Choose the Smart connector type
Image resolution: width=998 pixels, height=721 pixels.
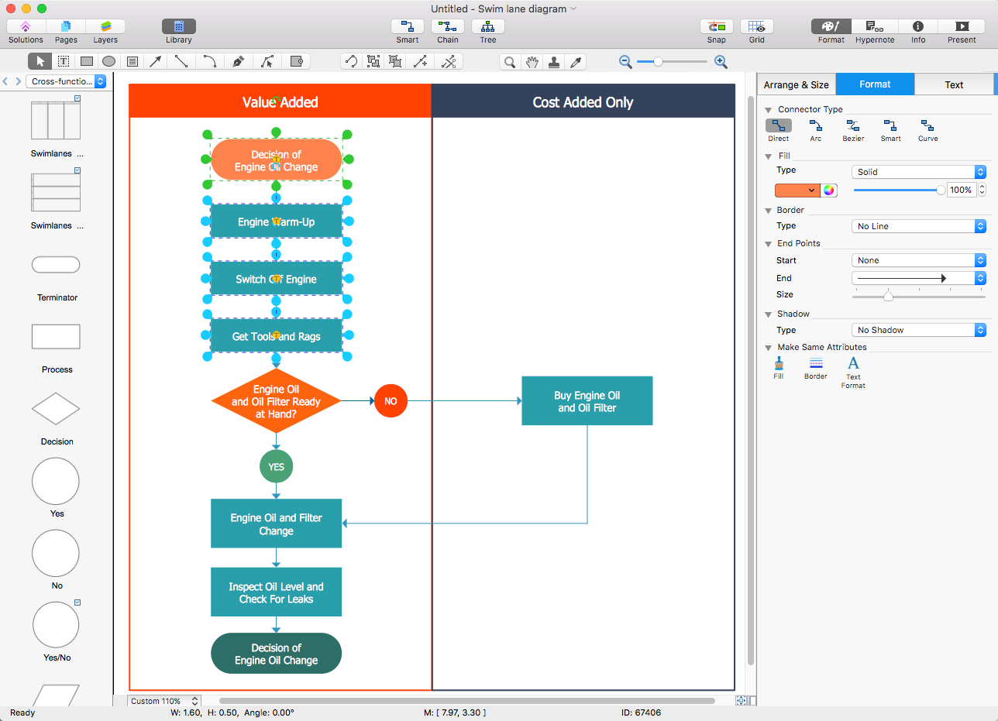[x=891, y=130]
